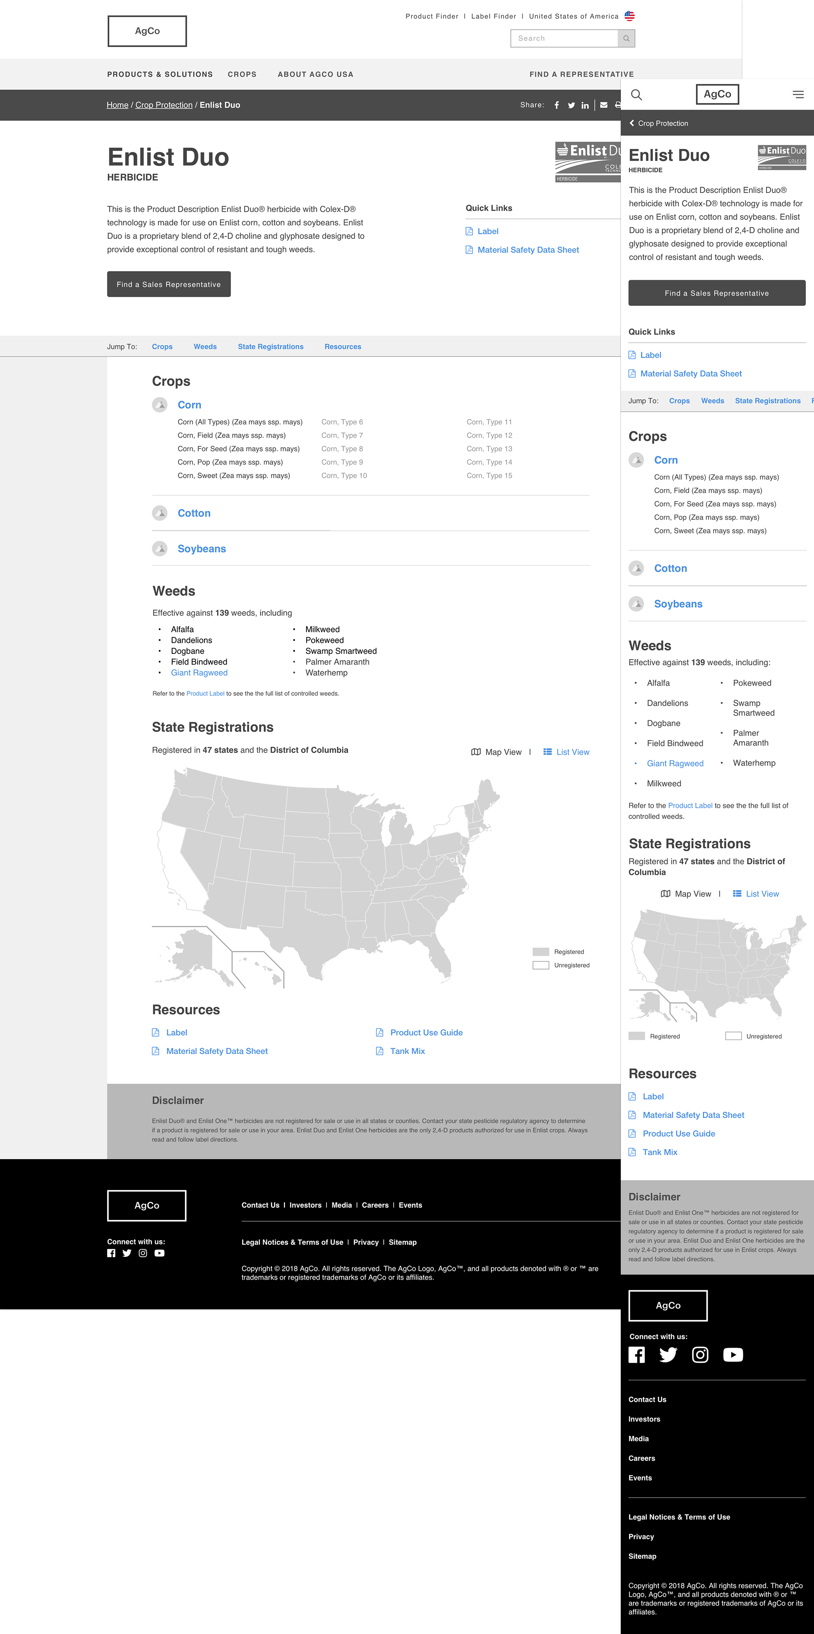Click desktop Registered legend swatch
Screen dimensions: 814x1634
tap(541, 951)
